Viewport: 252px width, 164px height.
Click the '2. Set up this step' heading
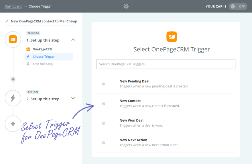43,99
